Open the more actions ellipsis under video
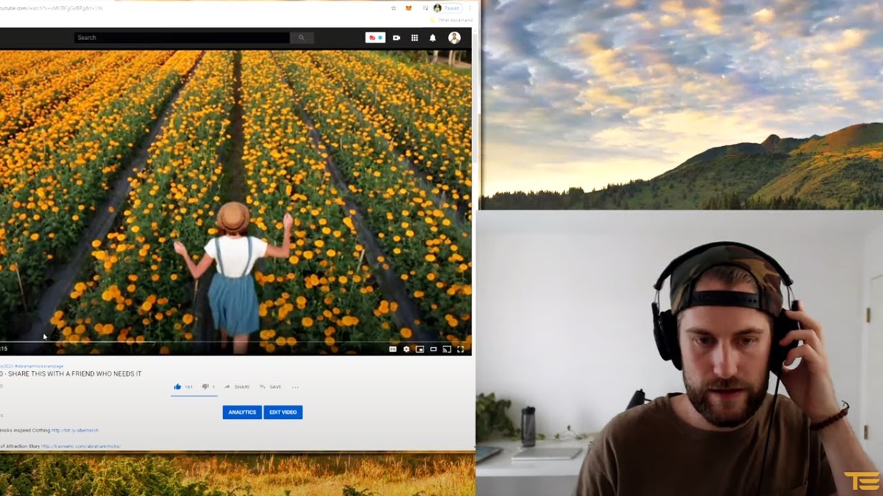883x496 pixels. 295,387
